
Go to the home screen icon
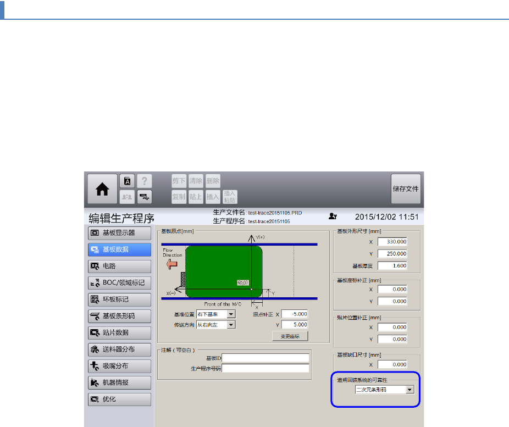[102, 189]
